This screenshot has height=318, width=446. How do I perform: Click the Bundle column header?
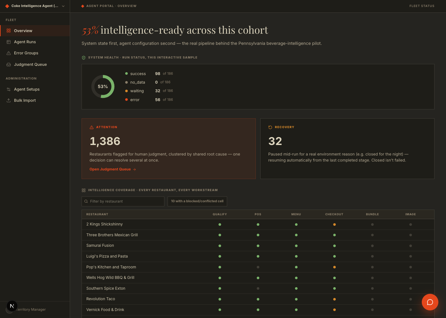(372, 214)
